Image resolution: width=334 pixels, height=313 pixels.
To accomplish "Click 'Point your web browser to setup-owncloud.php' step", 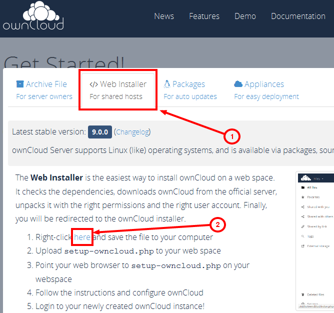I will click(x=142, y=272).
